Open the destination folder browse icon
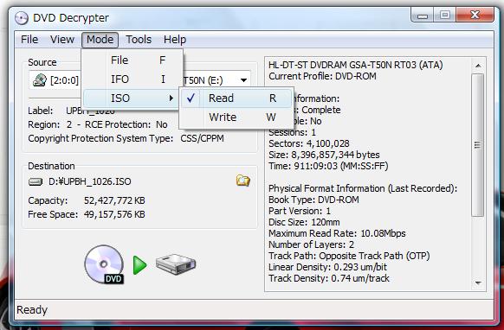This screenshot has height=330, width=504. click(x=243, y=181)
